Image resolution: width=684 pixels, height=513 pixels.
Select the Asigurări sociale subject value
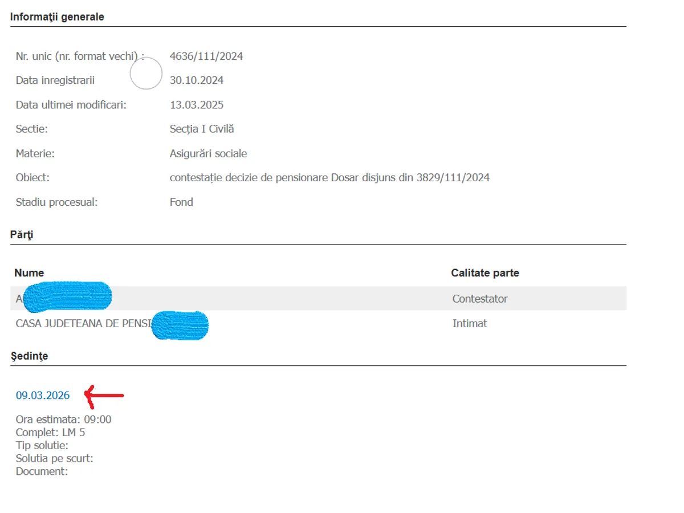[x=208, y=153]
